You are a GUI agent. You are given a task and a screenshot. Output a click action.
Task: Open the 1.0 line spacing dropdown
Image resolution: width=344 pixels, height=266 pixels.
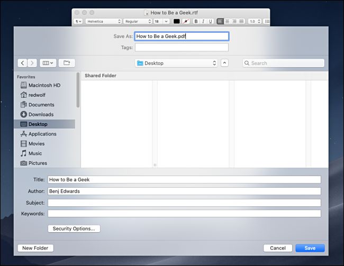tap(255, 21)
